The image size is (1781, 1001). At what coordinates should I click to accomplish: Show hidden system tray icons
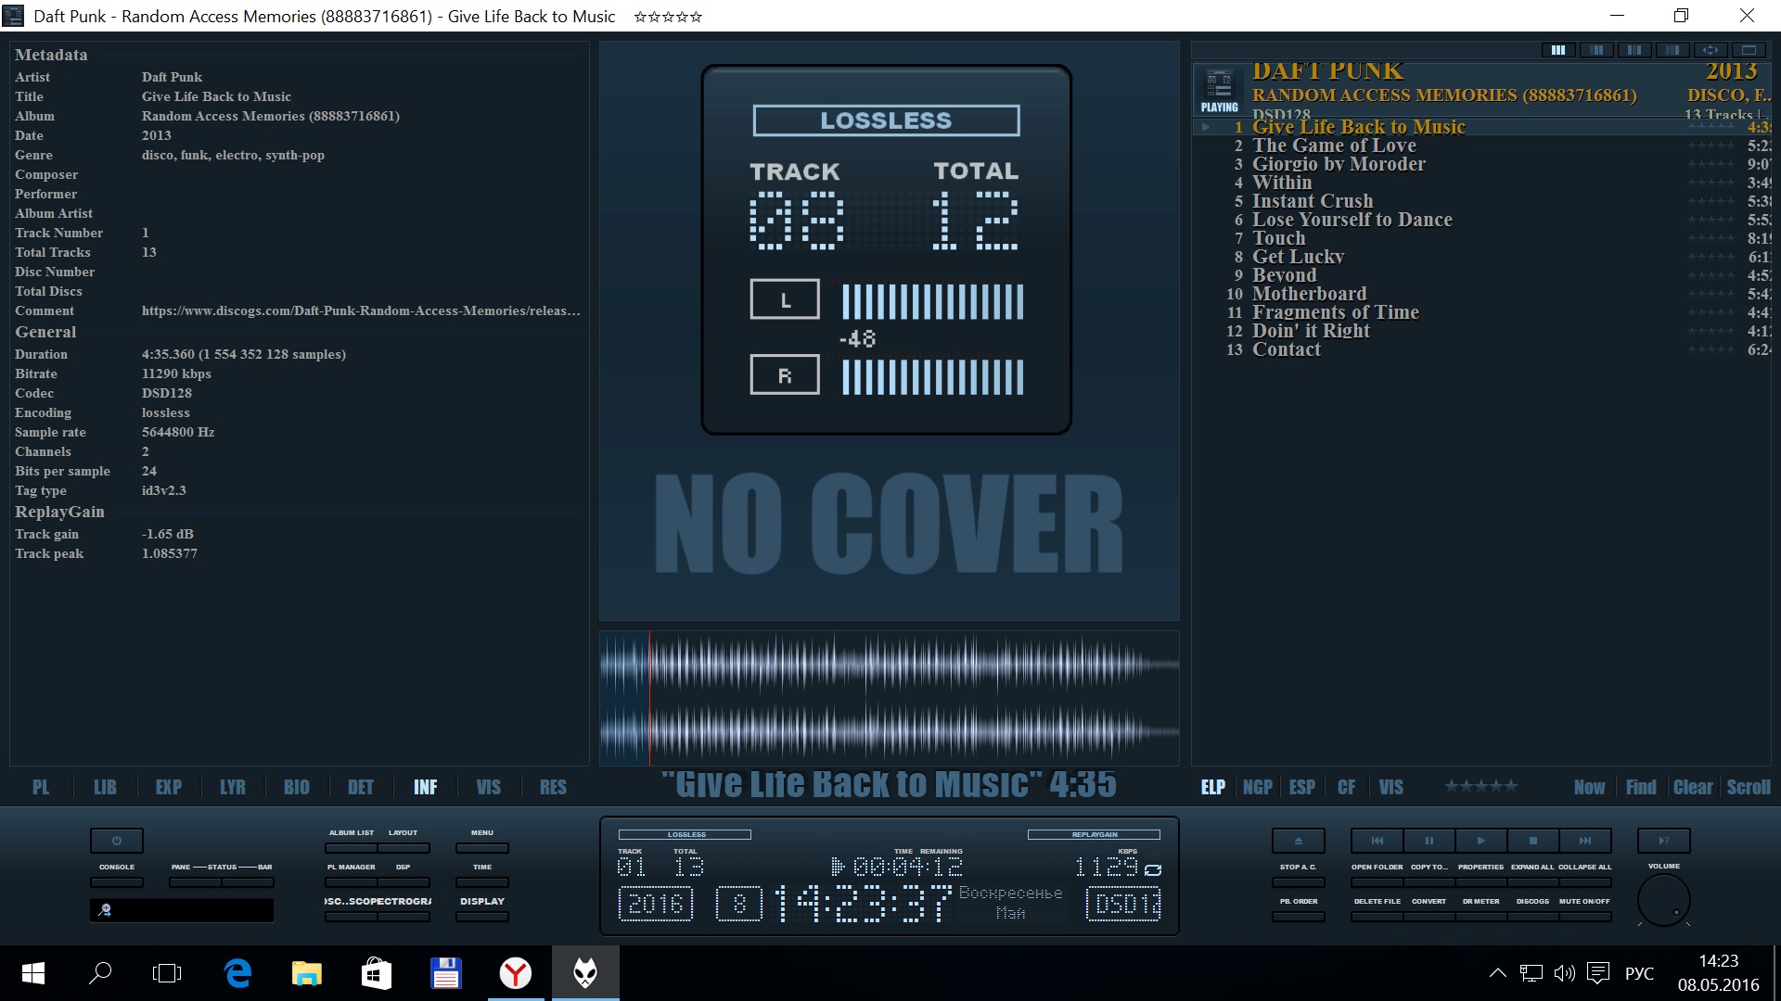(1497, 973)
